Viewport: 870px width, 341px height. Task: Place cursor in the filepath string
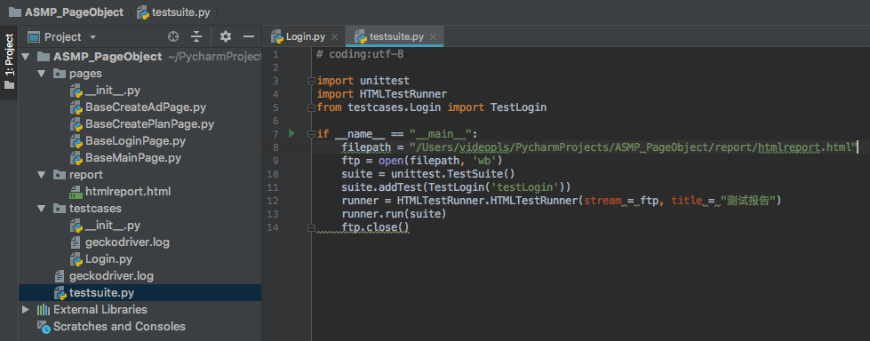(x=635, y=147)
